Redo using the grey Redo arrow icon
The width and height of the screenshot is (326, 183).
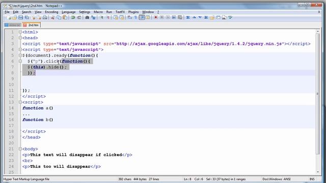pos(79,18)
